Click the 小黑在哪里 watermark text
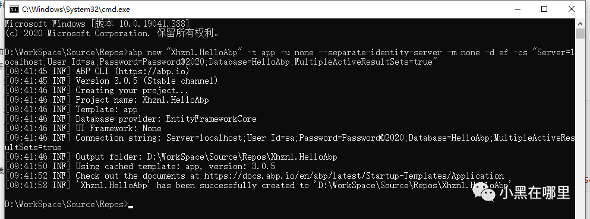The image size is (590, 219). pyautogui.click(x=535, y=193)
